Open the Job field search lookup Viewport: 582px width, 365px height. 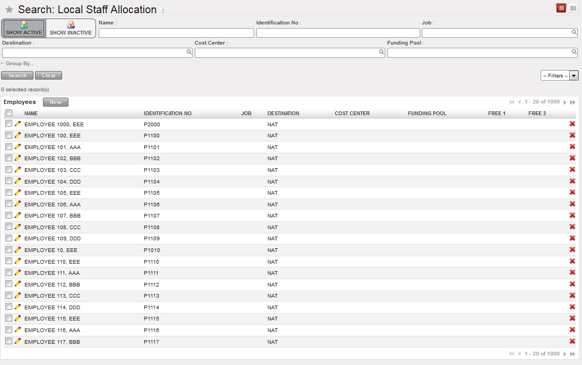click(x=574, y=32)
